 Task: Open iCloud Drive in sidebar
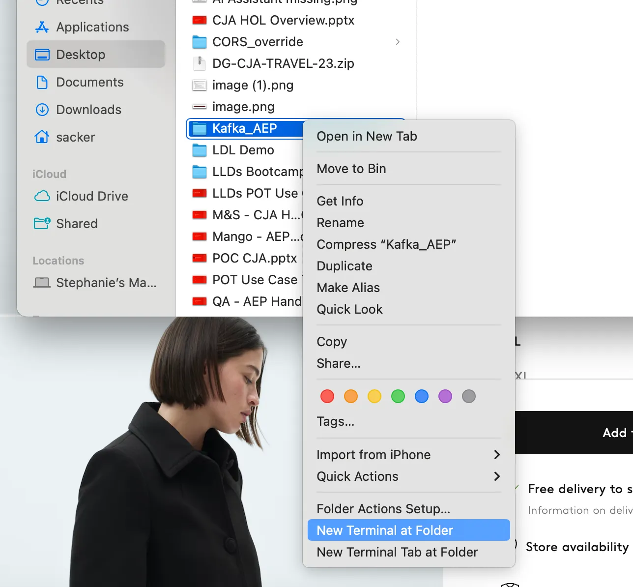point(92,196)
